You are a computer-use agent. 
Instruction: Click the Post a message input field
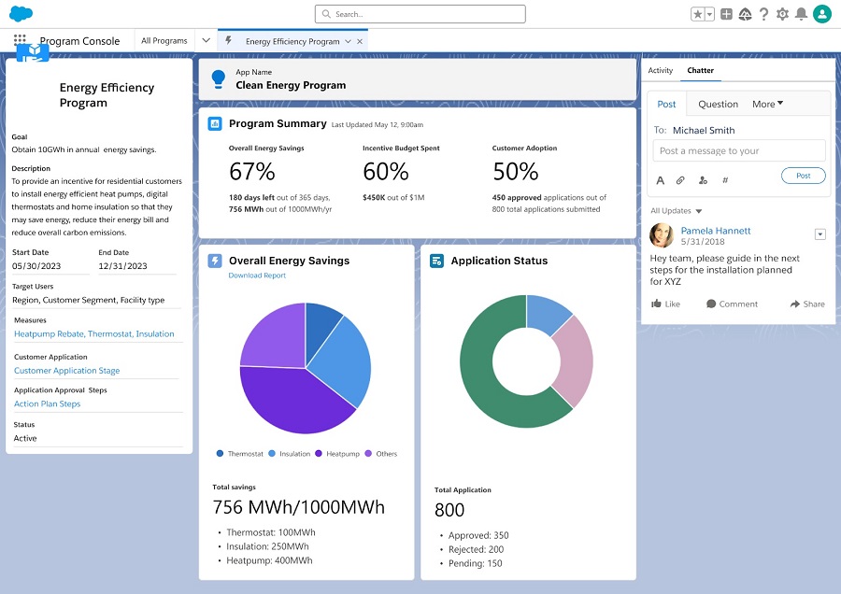pos(738,150)
